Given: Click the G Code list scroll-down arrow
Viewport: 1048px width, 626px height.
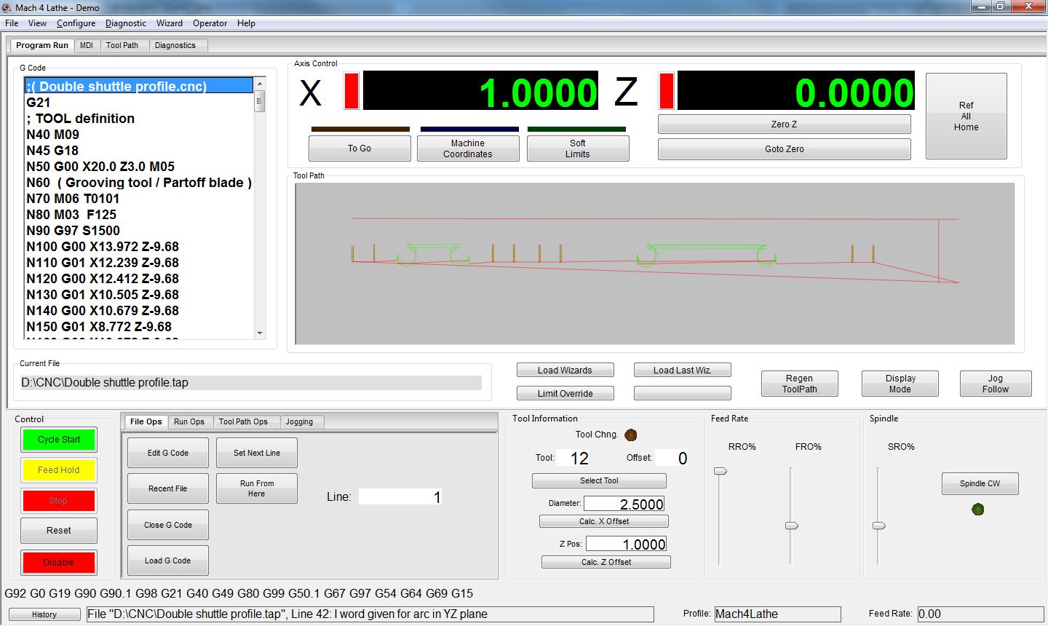Looking at the screenshot, I should (x=260, y=333).
